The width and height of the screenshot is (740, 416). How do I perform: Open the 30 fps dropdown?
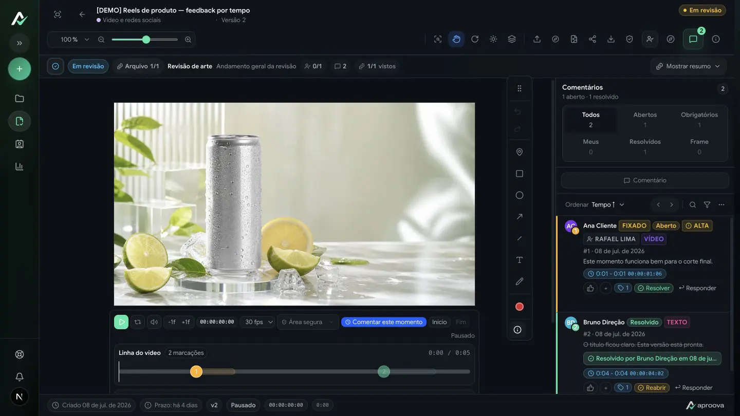point(257,322)
